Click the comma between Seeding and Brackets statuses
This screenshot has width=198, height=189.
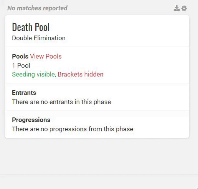click(x=55, y=76)
